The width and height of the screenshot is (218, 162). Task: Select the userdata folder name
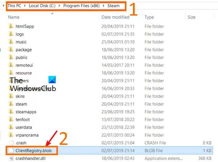(x=24, y=127)
